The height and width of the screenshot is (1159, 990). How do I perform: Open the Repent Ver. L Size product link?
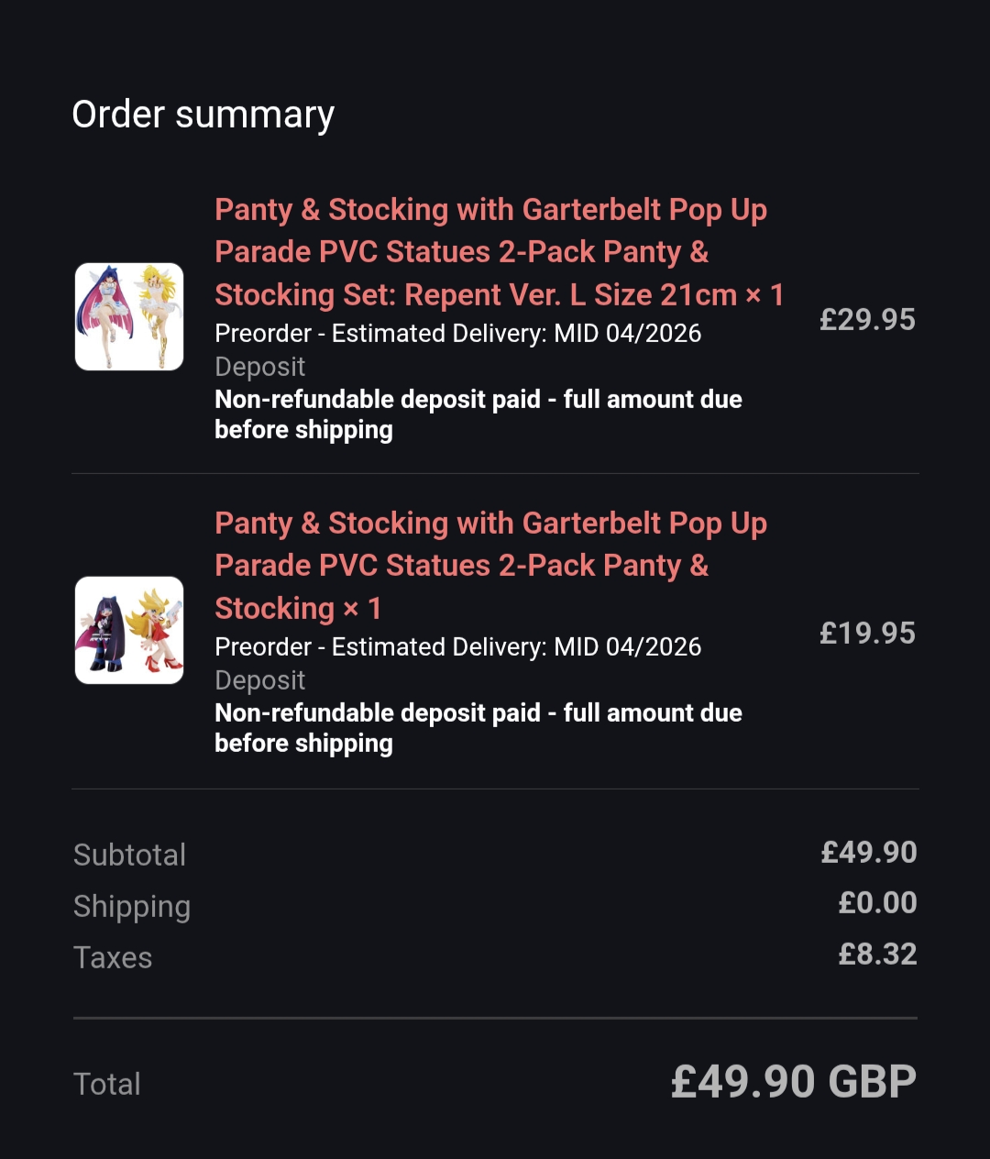click(x=490, y=252)
